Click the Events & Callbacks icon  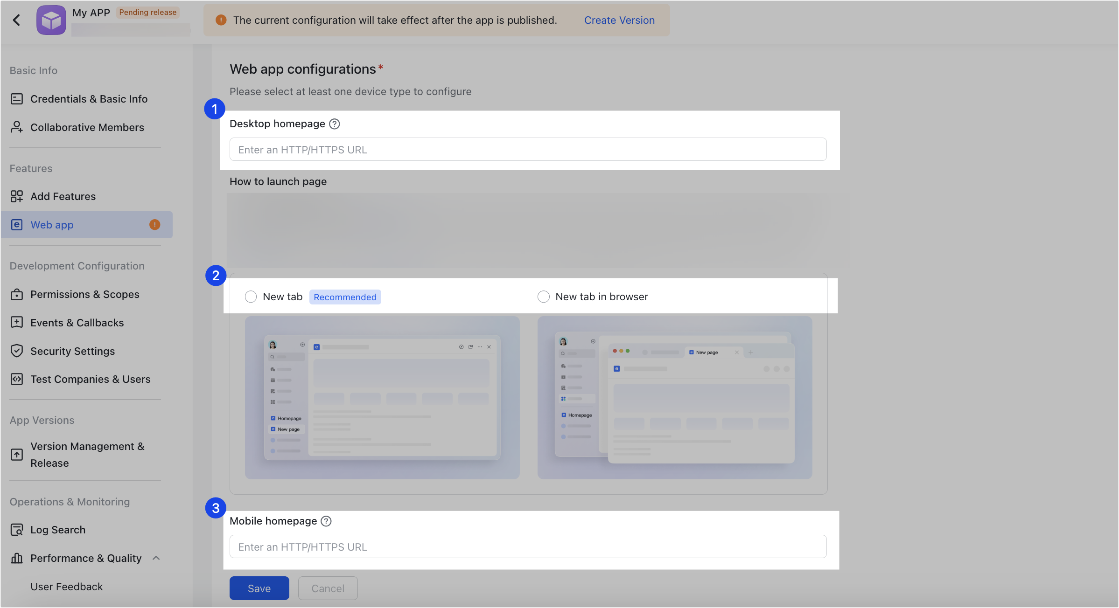(x=17, y=323)
